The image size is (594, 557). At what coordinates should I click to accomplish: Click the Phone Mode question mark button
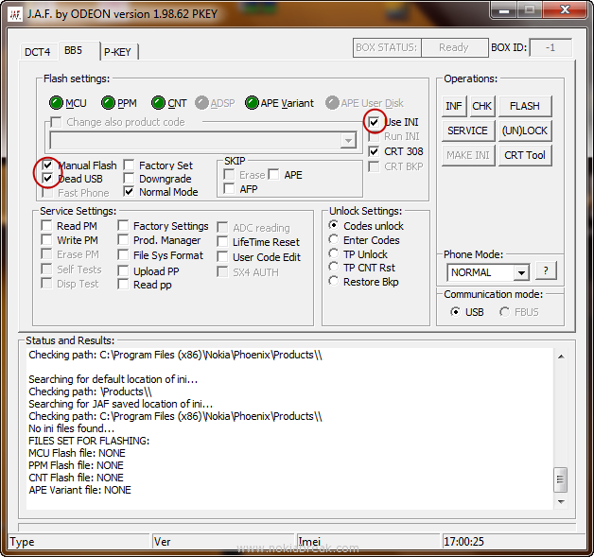546,270
